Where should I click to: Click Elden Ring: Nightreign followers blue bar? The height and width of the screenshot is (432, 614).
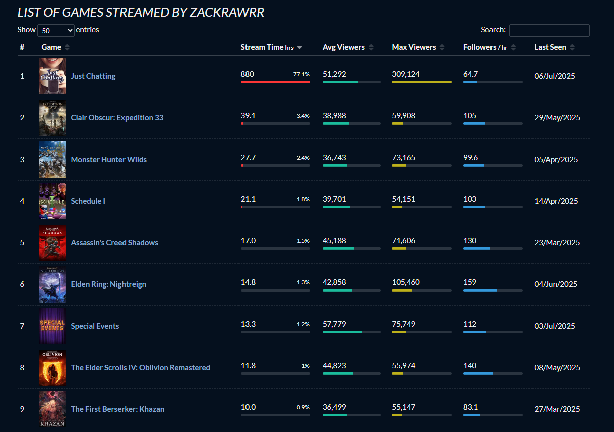[x=480, y=290]
